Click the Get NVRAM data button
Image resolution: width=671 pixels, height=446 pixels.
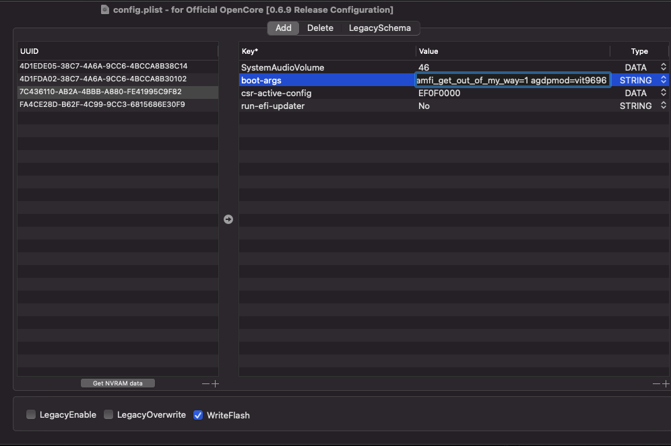(118, 383)
